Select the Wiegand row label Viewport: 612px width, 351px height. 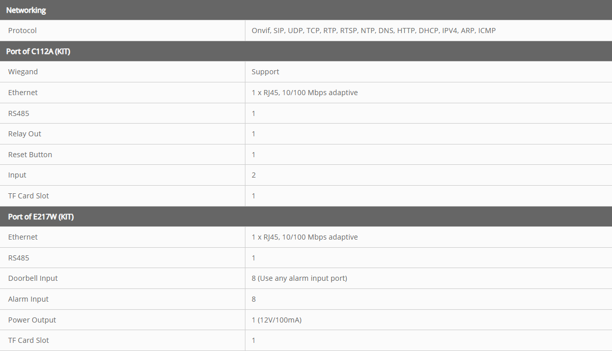23,72
